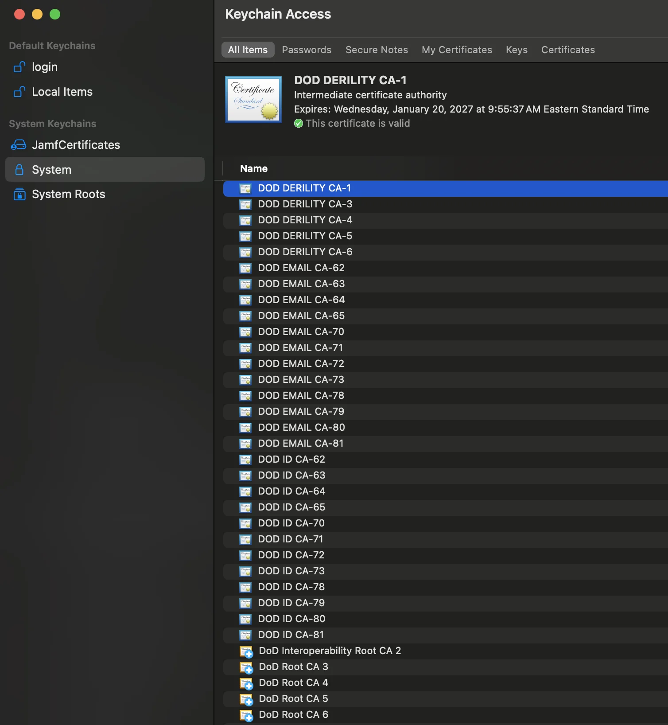Select the DOD ID CA-81 row
Viewport: 668px width, 725px height.
(x=446, y=635)
